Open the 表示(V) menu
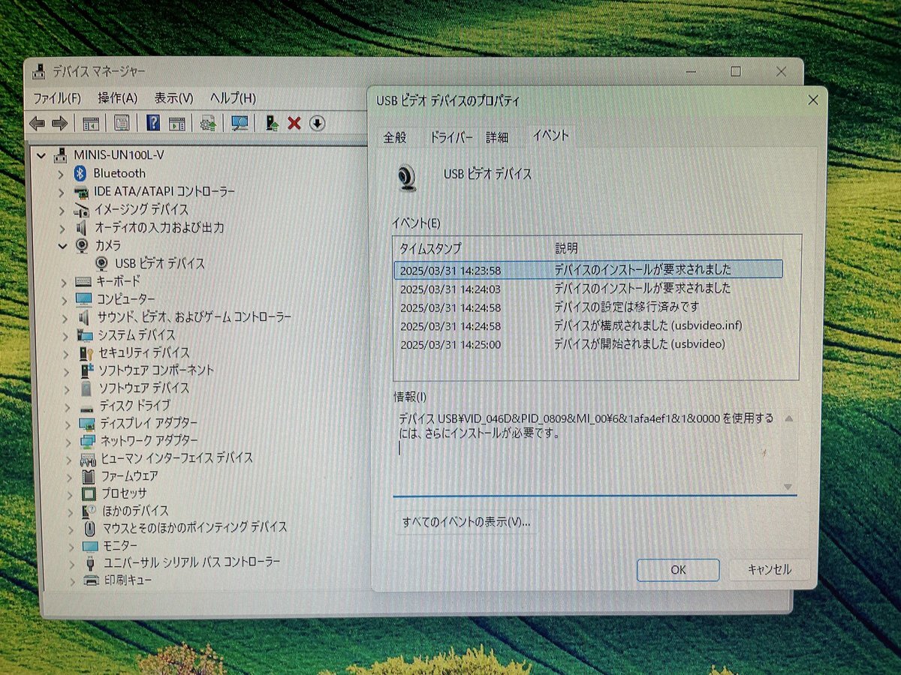 click(x=174, y=98)
